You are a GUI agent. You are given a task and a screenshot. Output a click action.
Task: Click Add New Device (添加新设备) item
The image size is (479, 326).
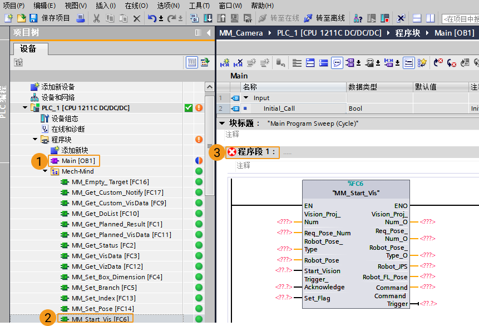coord(57,87)
